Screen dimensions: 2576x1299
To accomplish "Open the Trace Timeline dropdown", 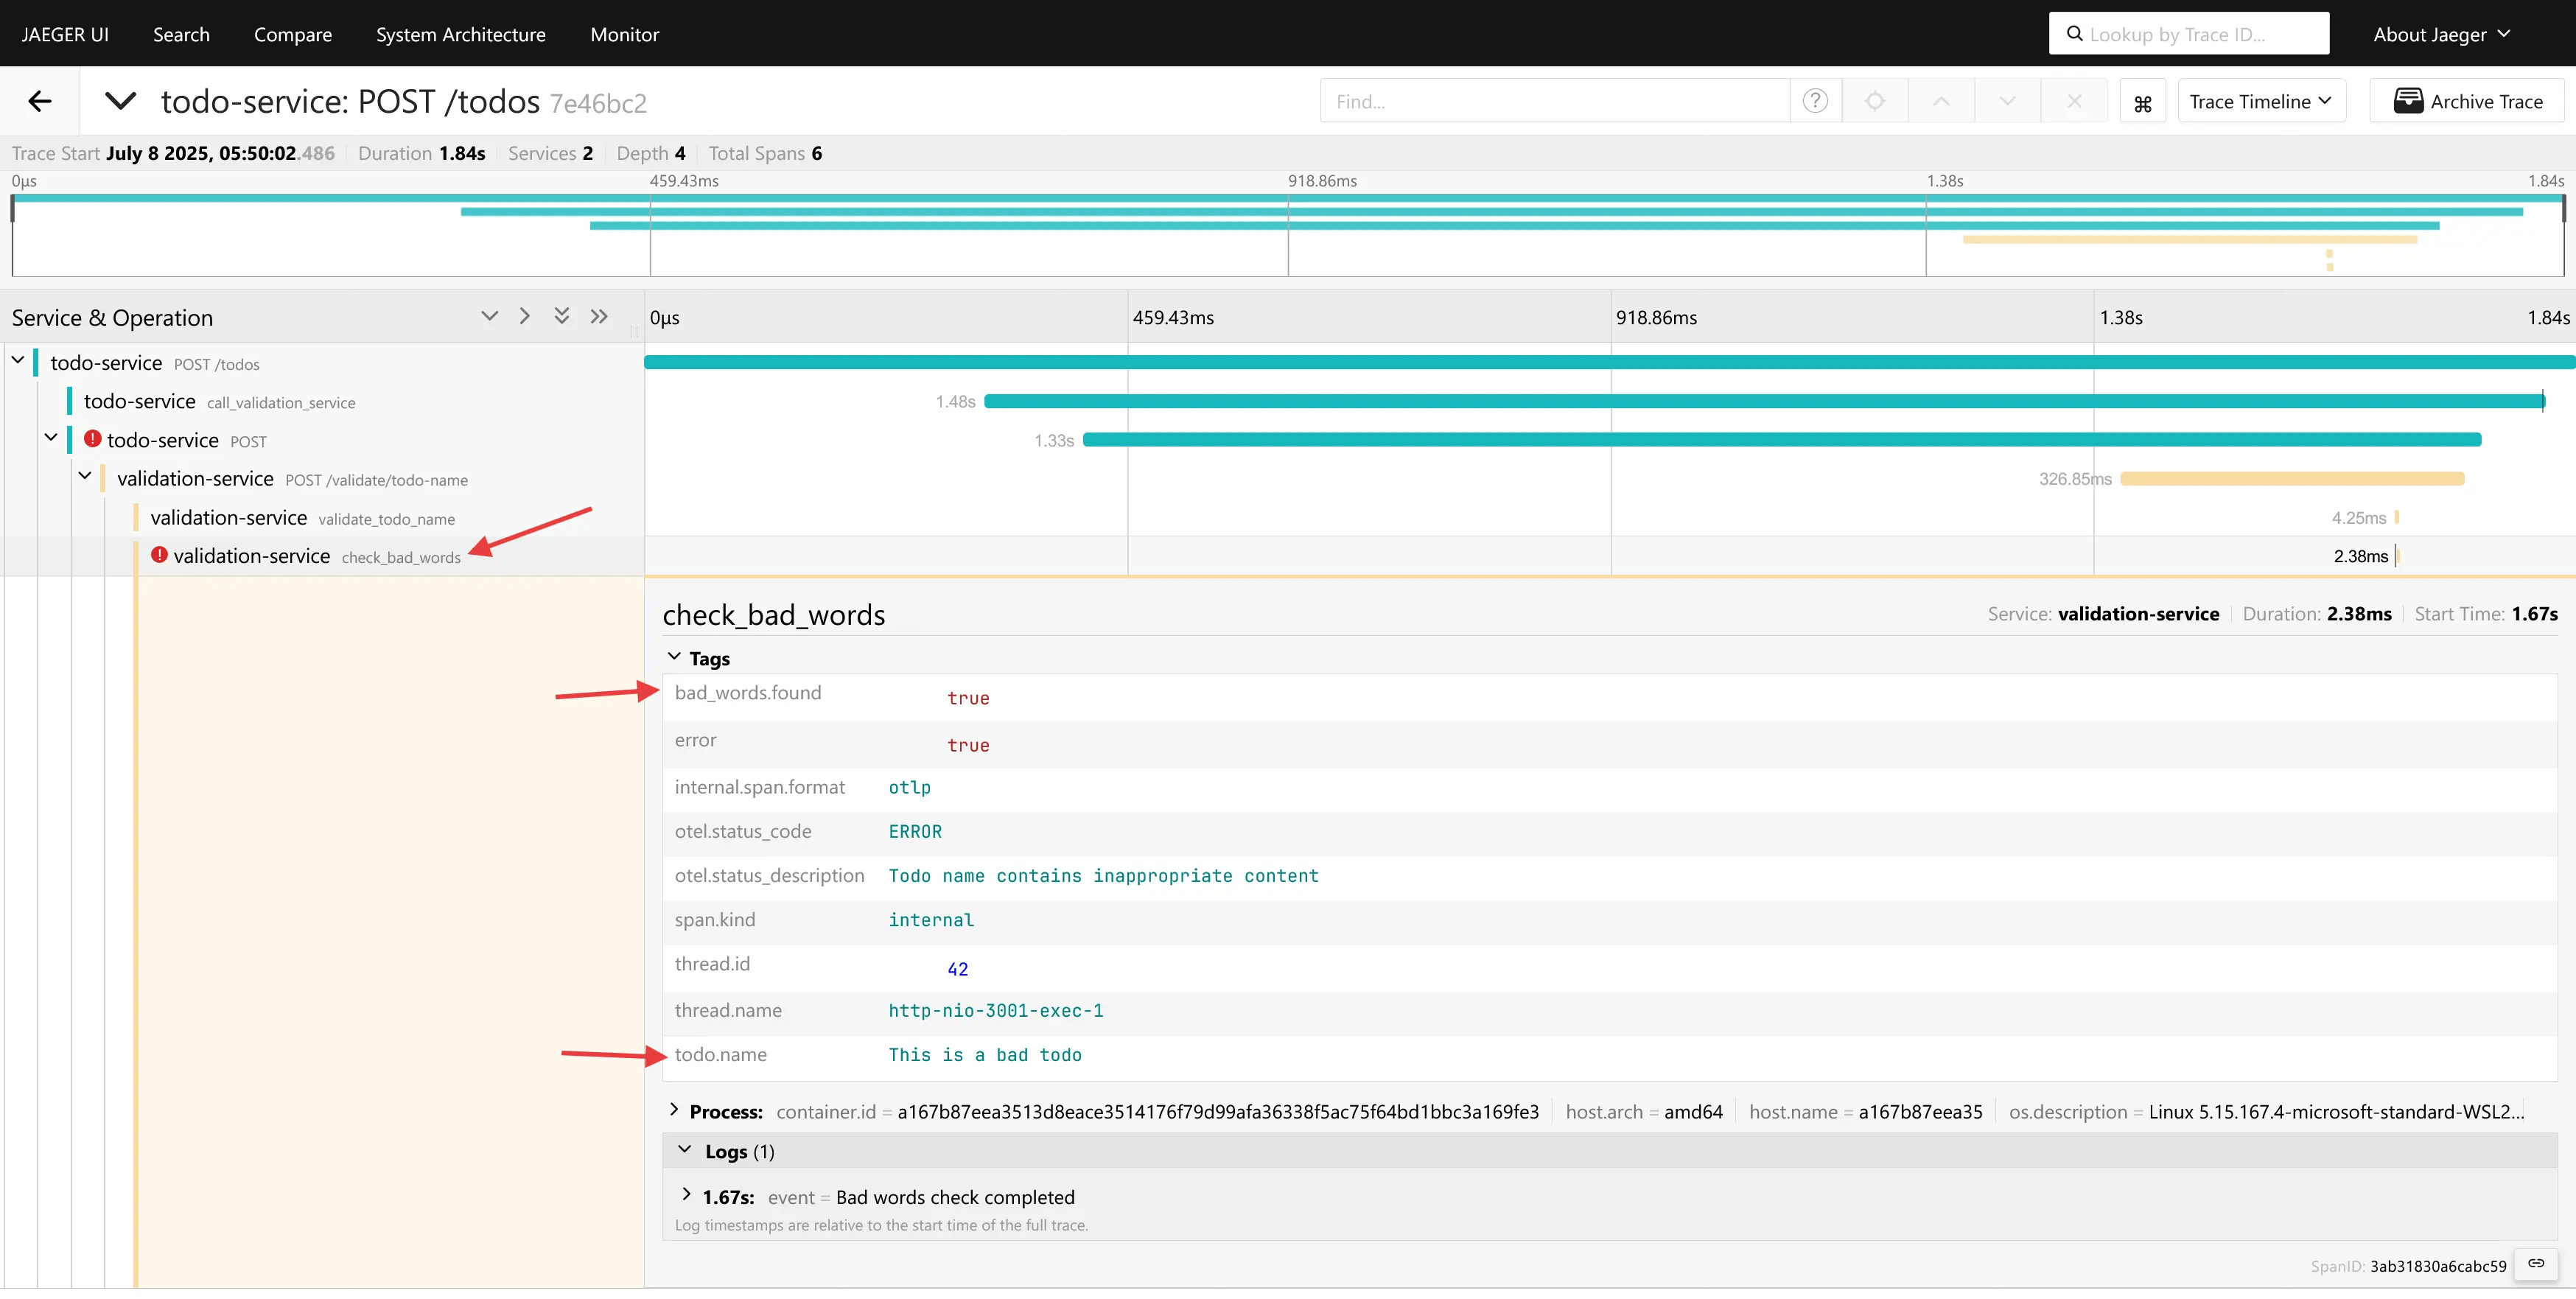I will tap(2261, 101).
